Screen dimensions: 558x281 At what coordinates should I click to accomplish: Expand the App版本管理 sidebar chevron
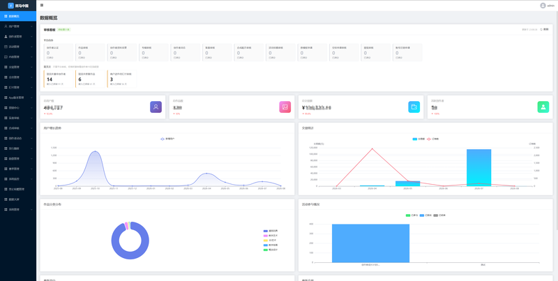(x=31, y=98)
